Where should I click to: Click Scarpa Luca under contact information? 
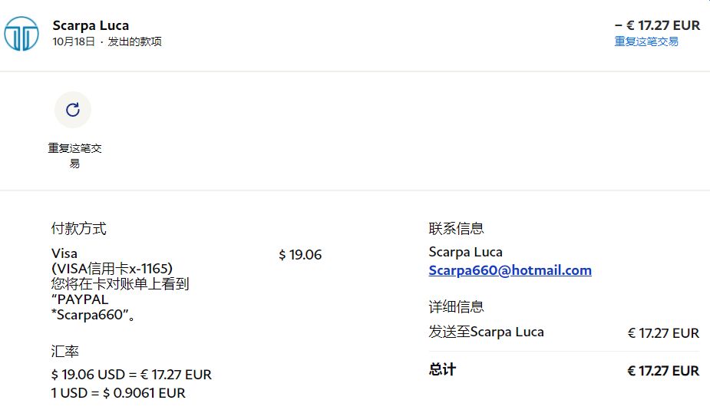[465, 252]
